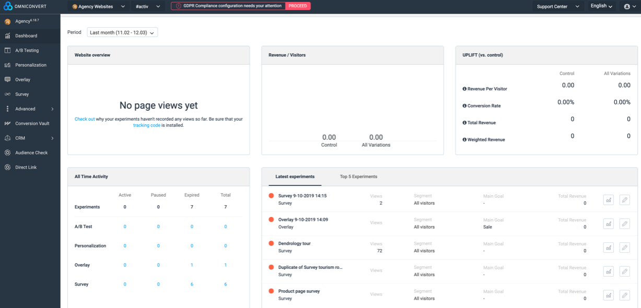Click the info icon next to Conversion Rate
The width and height of the screenshot is (641, 308).
(x=464, y=106)
